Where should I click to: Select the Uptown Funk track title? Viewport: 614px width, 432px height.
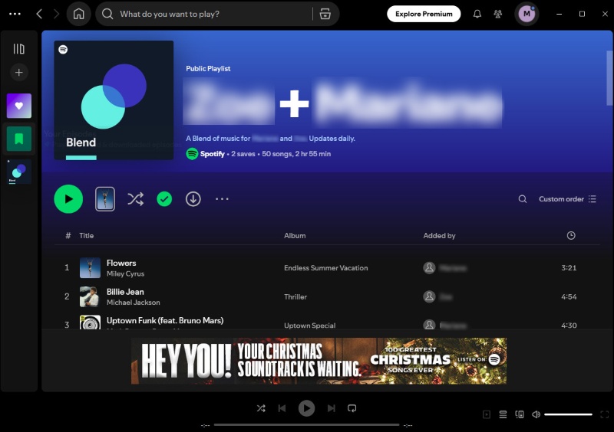coord(165,321)
